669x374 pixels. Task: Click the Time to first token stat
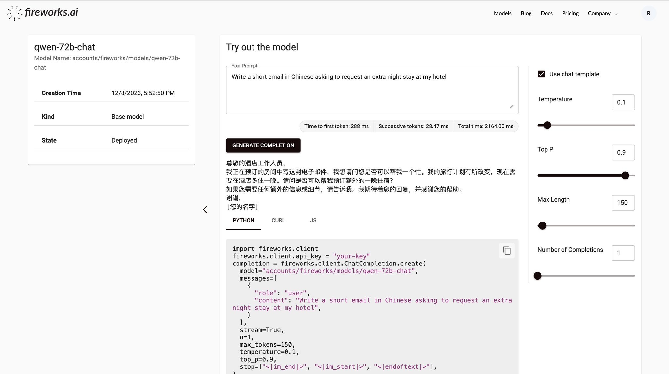[336, 126]
